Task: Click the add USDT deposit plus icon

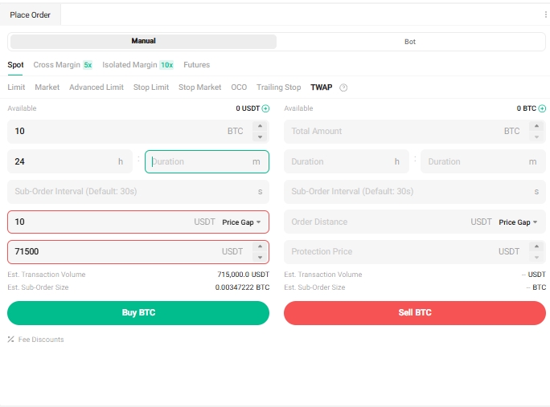Action: tap(265, 108)
